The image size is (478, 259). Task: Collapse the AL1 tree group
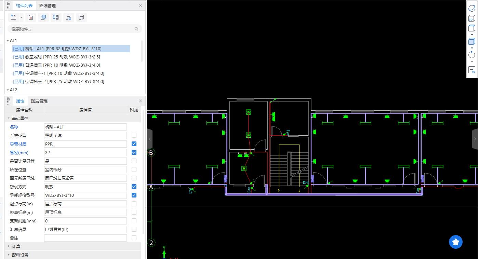tap(8, 41)
